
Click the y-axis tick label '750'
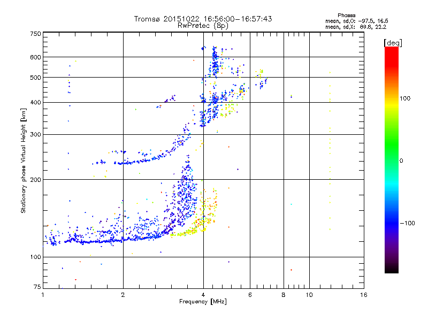pyautogui.click(x=35, y=34)
